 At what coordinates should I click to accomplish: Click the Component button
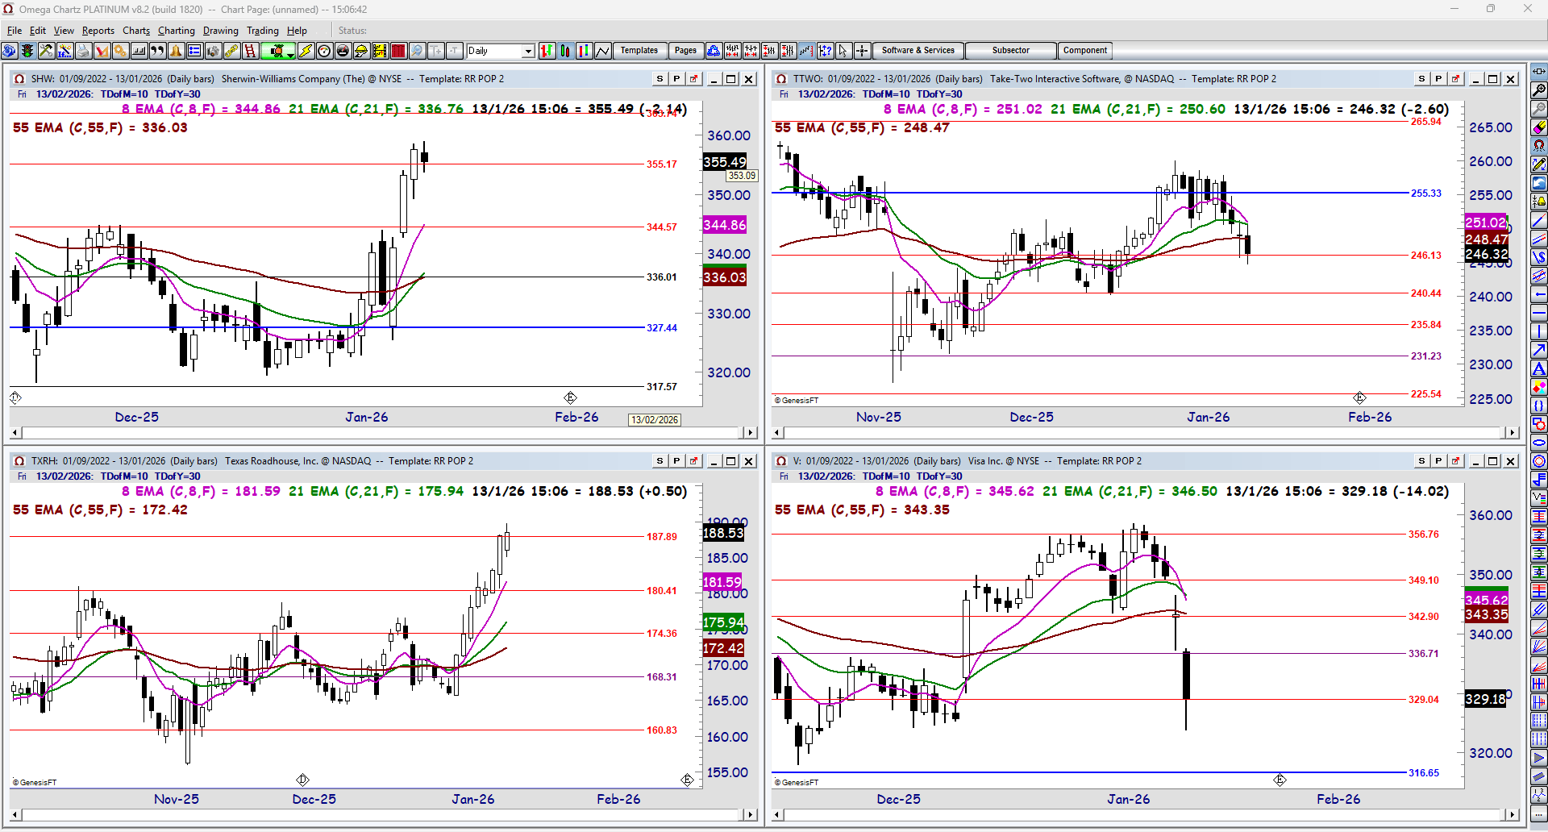(1085, 51)
